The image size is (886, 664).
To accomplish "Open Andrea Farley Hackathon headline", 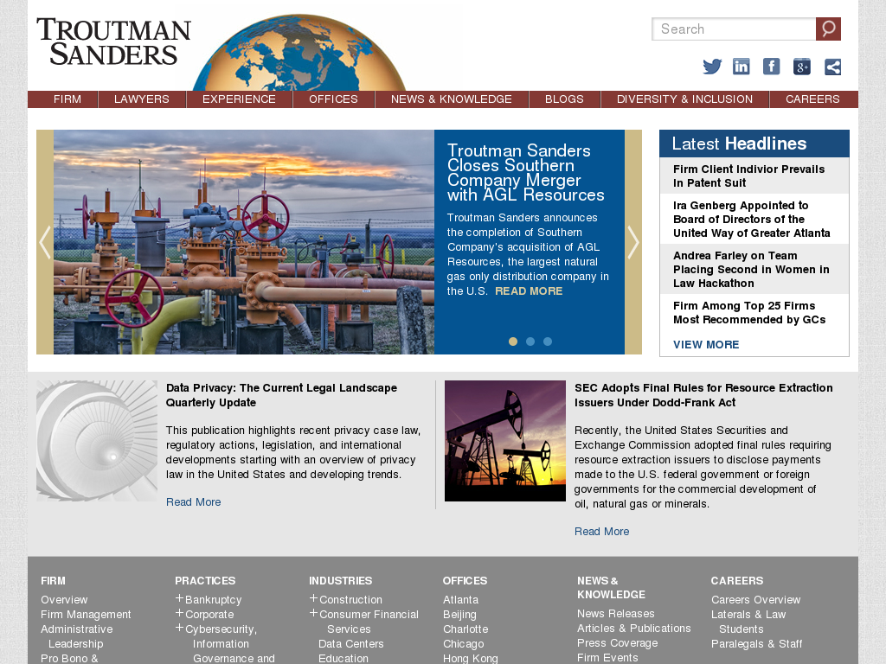I will point(751,270).
